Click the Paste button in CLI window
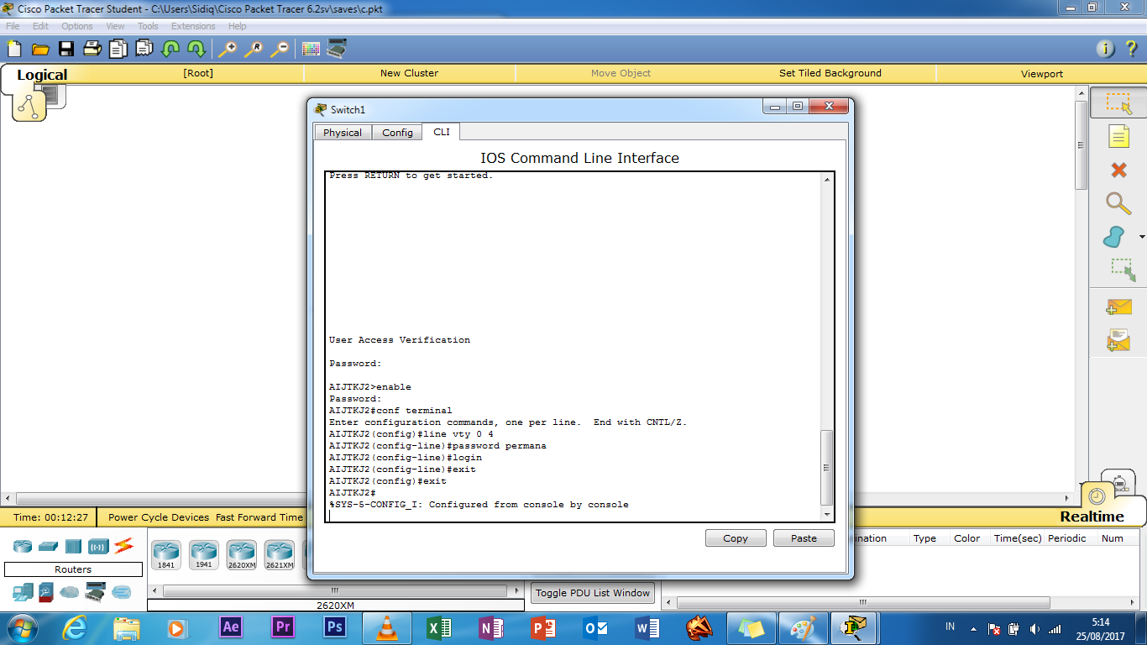The height and width of the screenshot is (645, 1147). click(x=804, y=538)
